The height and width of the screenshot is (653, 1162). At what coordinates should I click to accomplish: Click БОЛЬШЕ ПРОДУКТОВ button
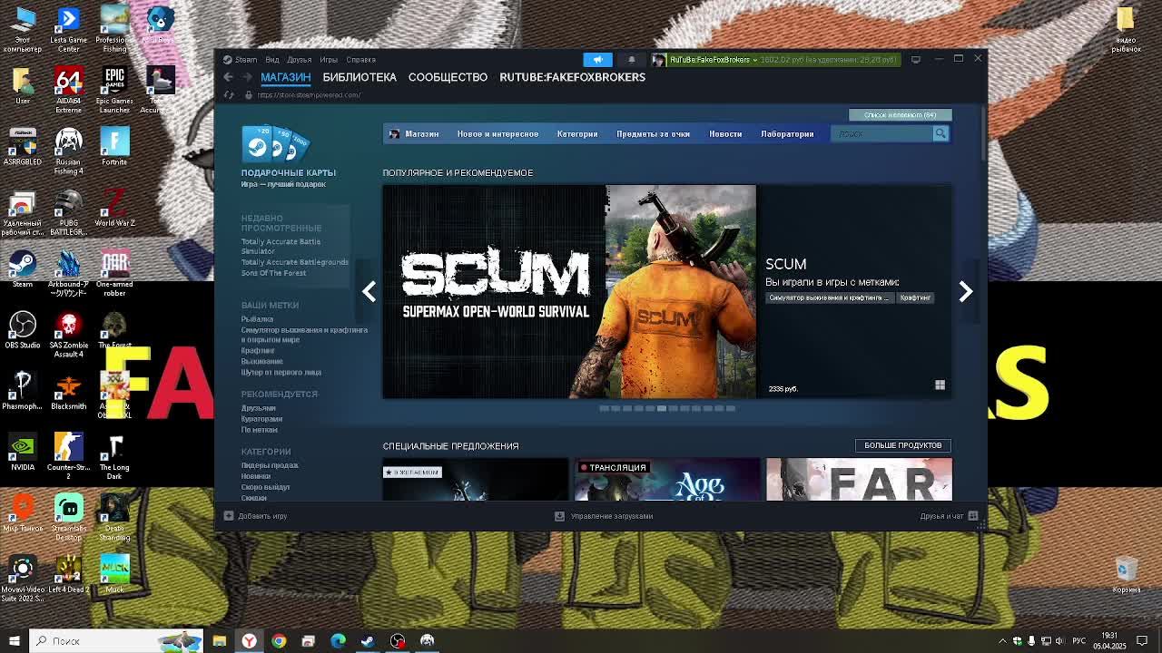(x=902, y=445)
